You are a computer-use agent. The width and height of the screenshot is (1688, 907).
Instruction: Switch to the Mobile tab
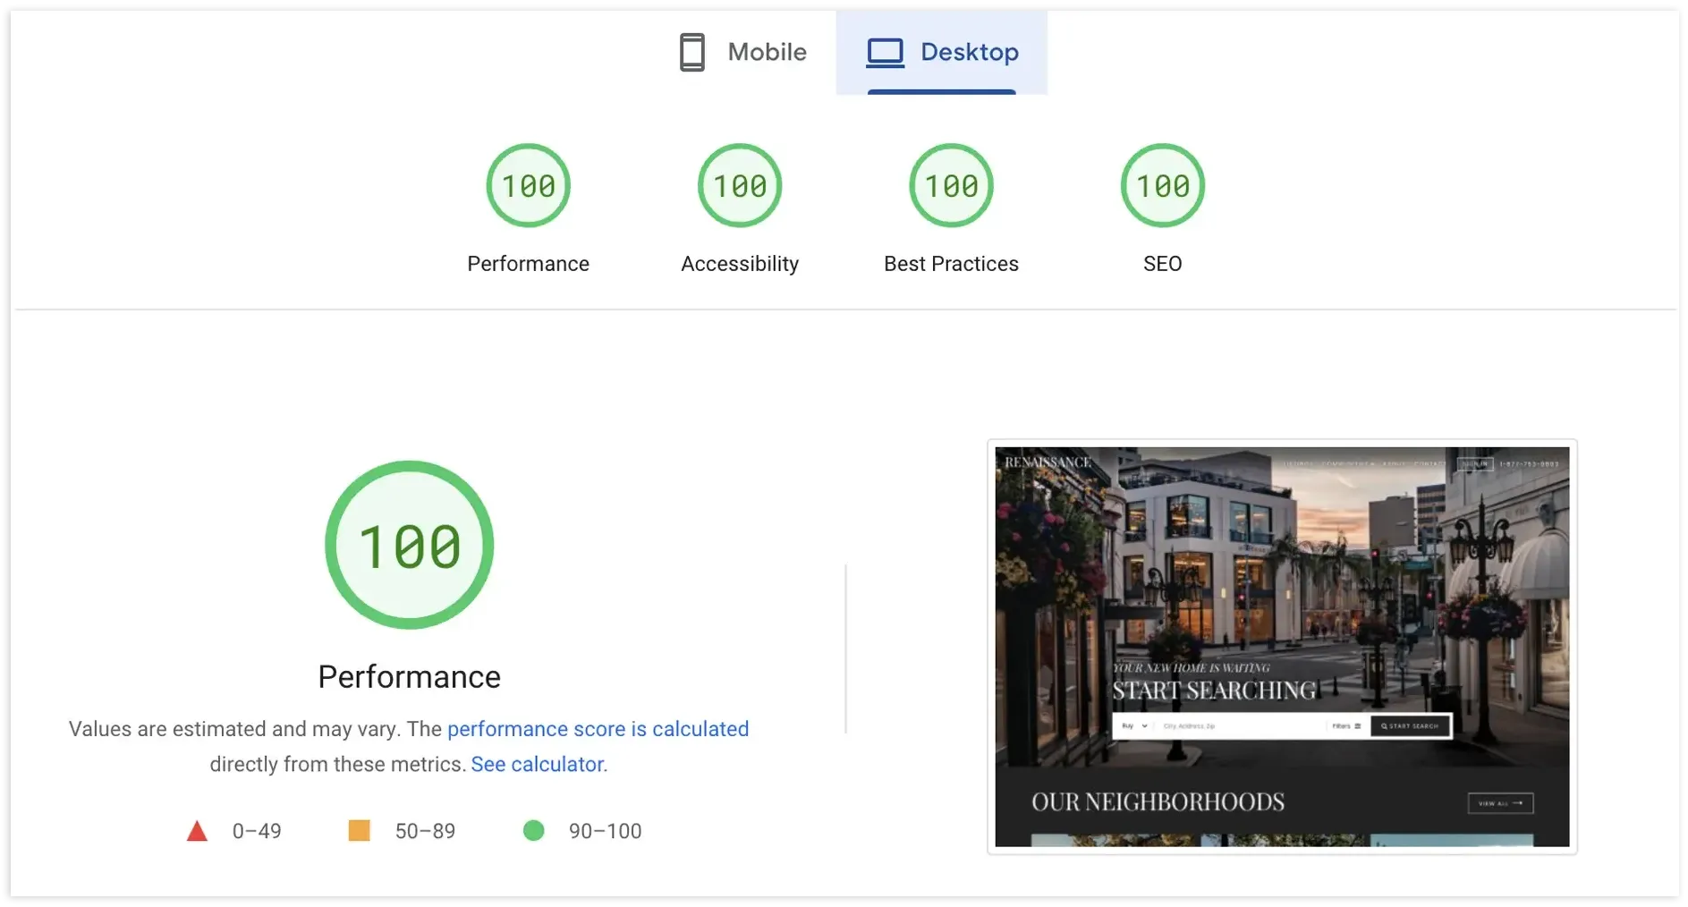click(743, 53)
